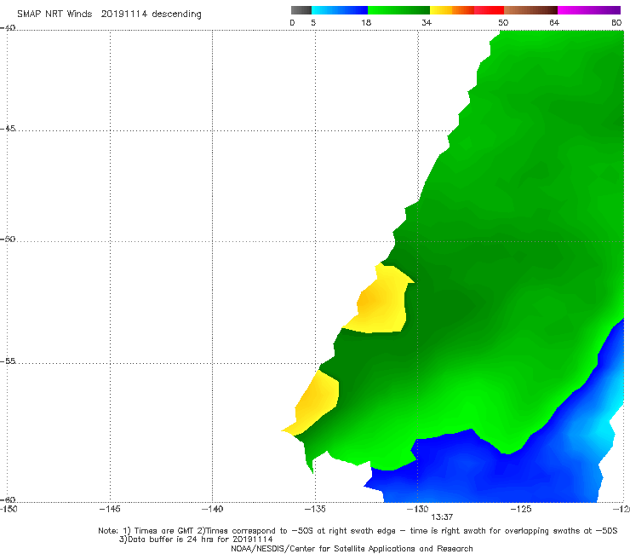Click the longitude label '-140'
Image resolution: width=630 pixels, height=554 pixels.
[212, 509]
